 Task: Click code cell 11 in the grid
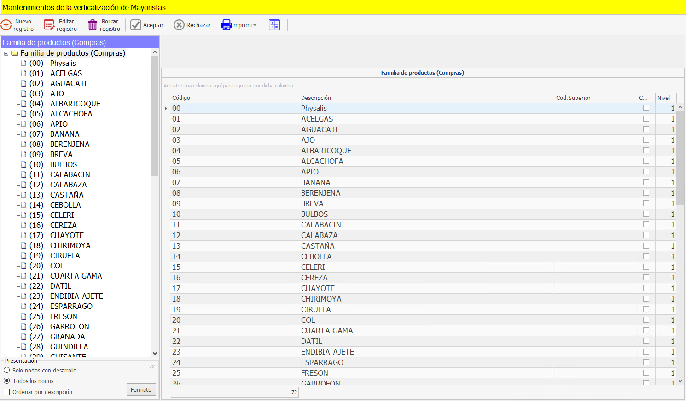pos(234,225)
